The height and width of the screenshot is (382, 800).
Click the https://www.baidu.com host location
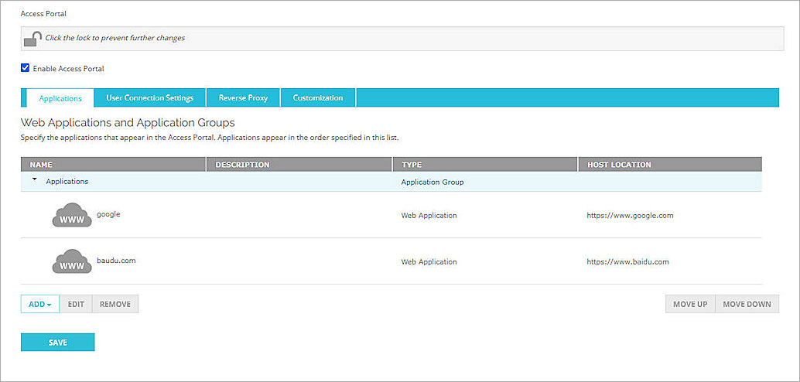tap(627, 261)
